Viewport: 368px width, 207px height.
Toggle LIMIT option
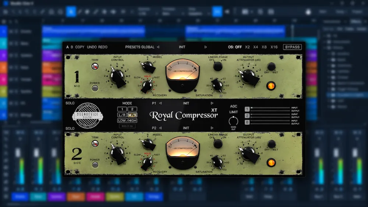pyautogui.click(x=234, y=112)
